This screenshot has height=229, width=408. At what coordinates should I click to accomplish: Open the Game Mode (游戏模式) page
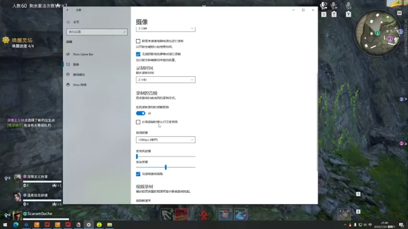click(x=79, y=74)
